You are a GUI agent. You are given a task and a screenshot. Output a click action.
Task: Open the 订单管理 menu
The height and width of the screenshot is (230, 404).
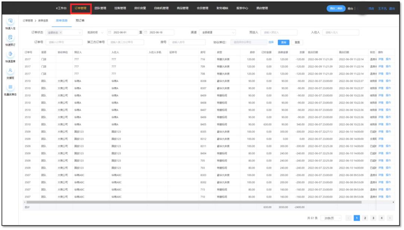tap(81, 8)
